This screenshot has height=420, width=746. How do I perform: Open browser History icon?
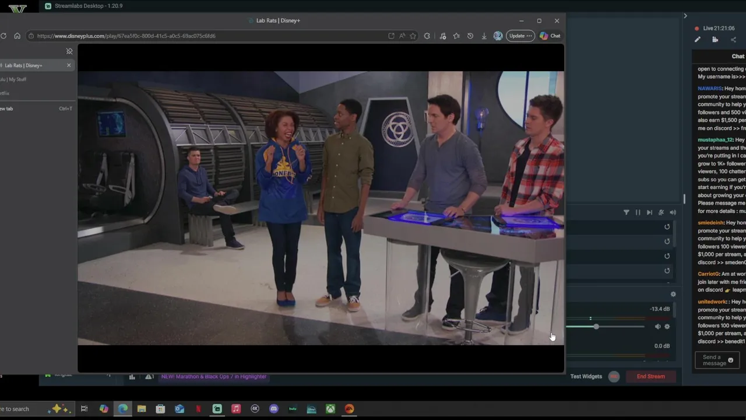[x=470, y=36]
